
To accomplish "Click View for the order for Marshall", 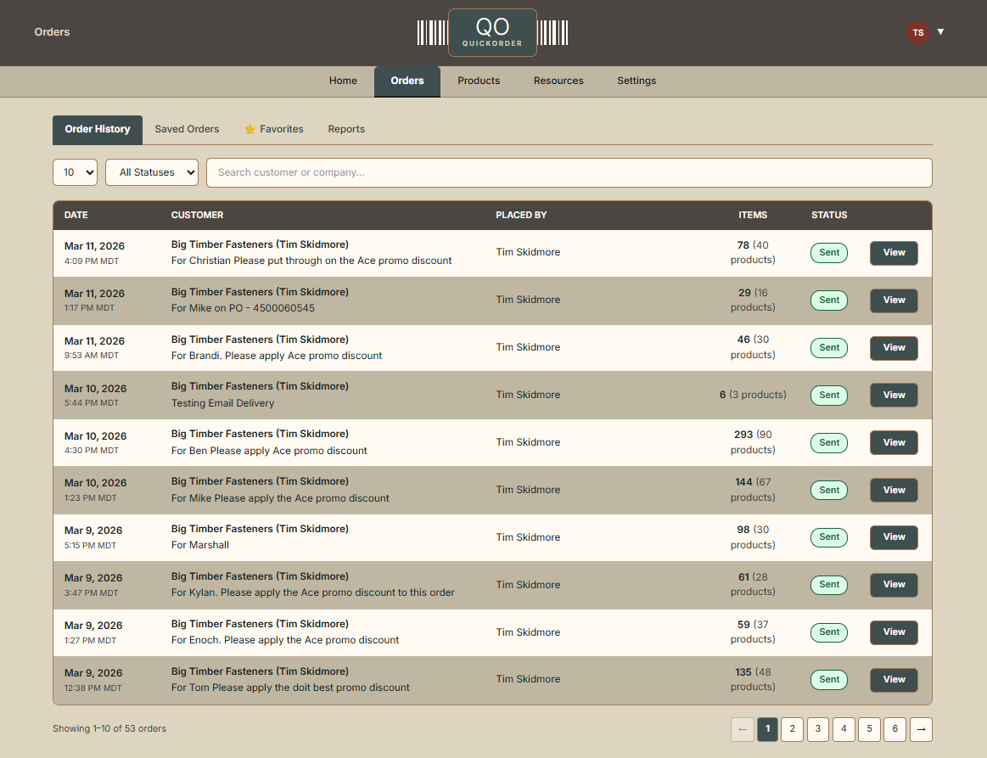I will click(x=894, y=537).
